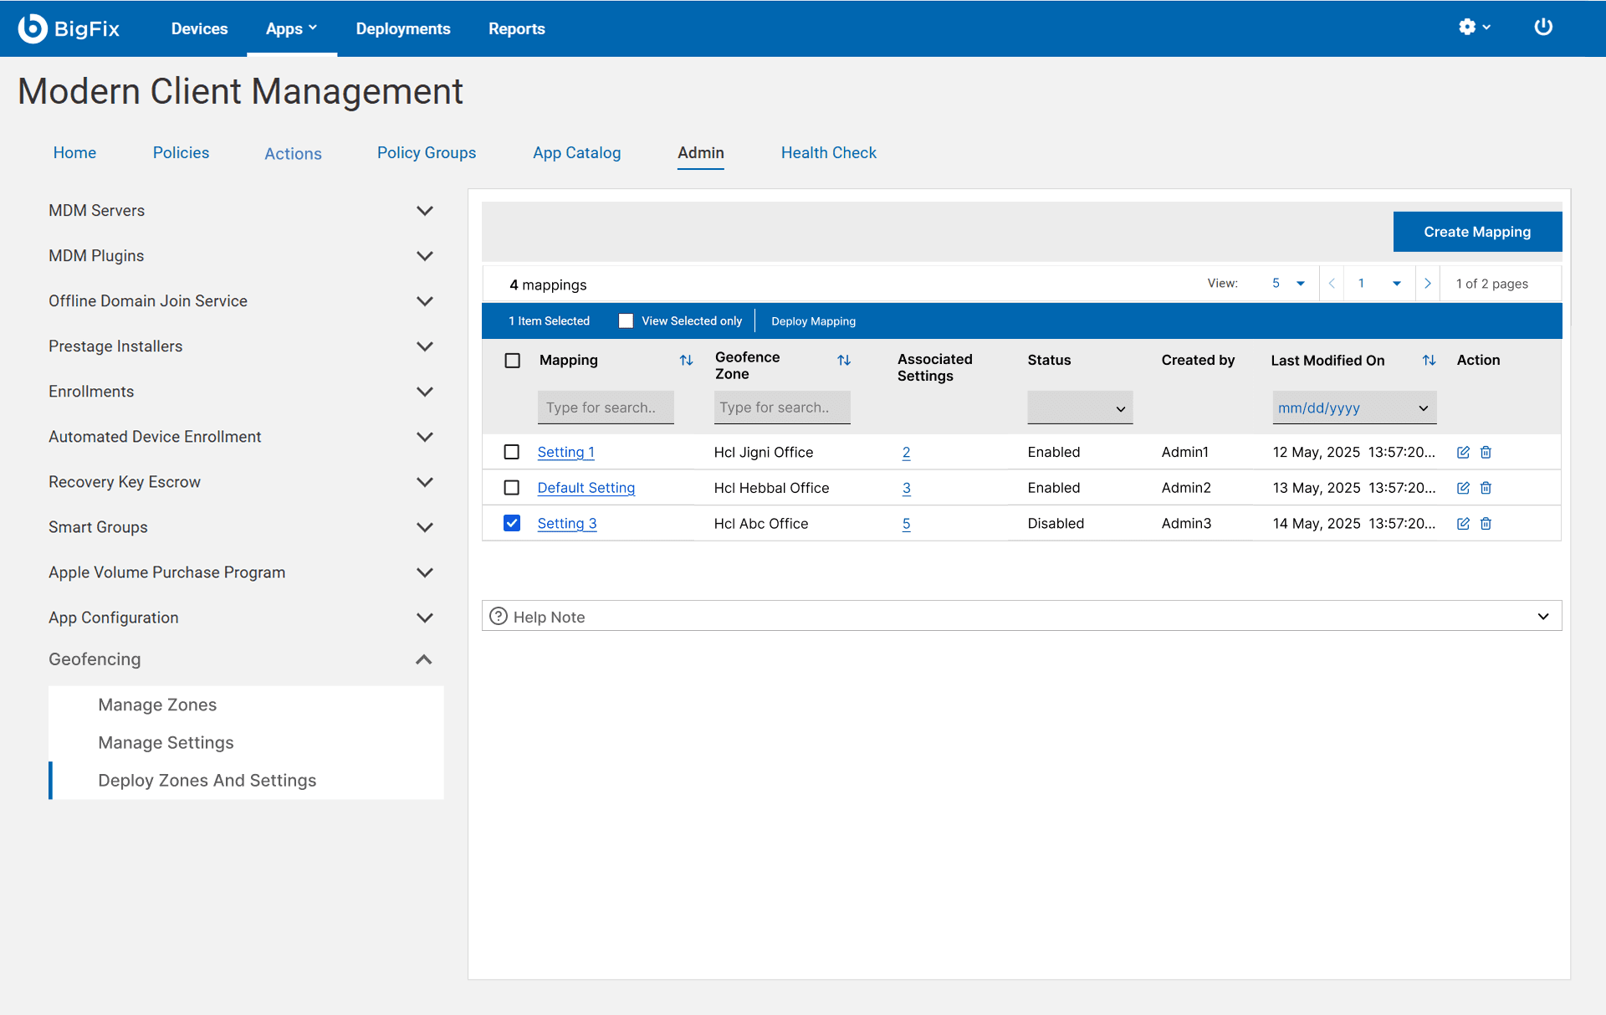
Task: Sort by Mapping column
Action: (686, 361)
